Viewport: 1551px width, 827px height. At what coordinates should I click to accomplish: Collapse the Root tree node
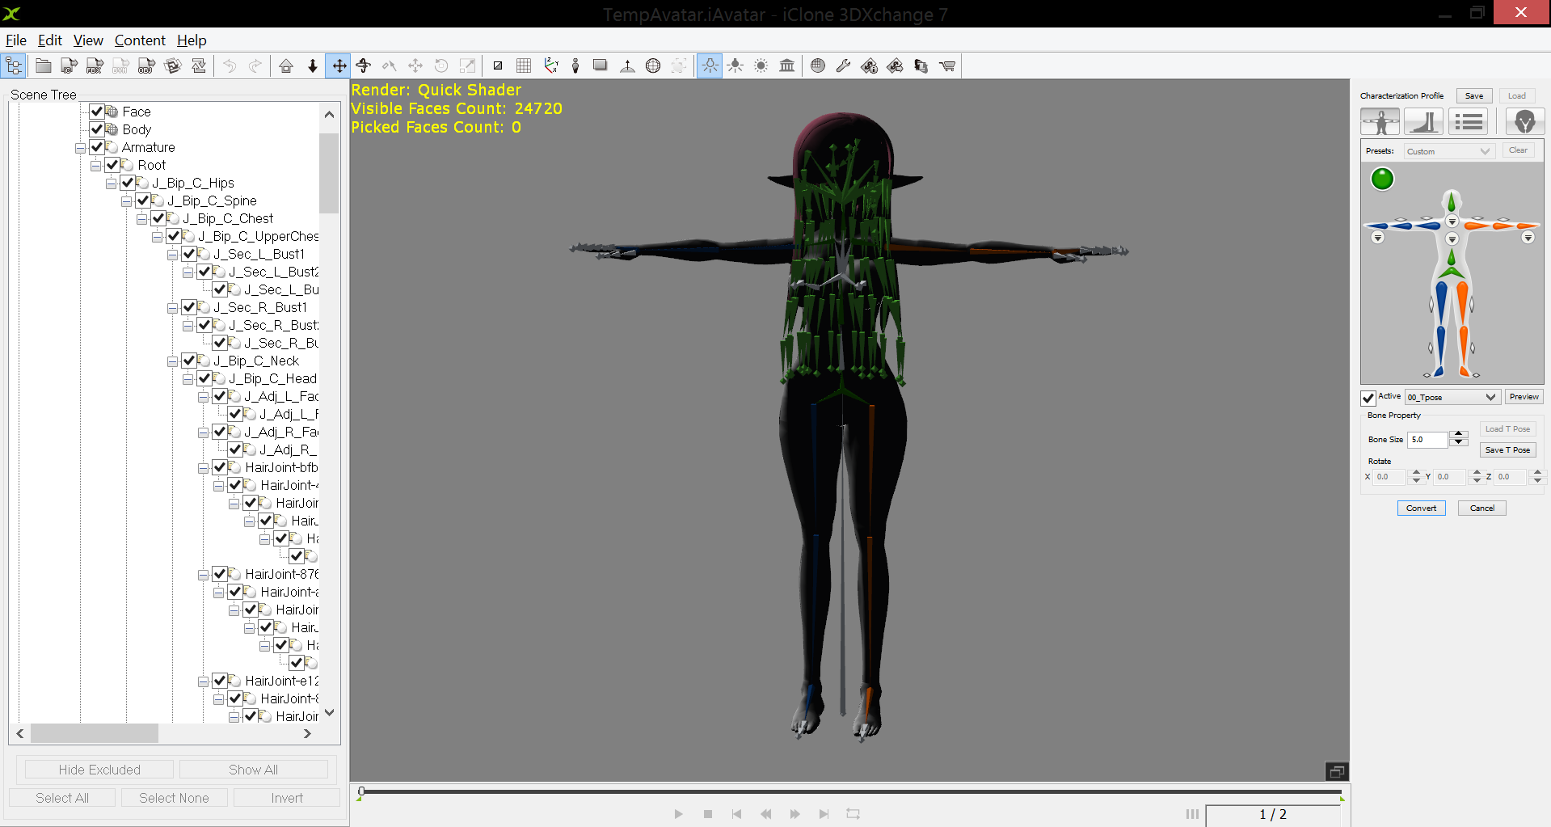pos(95,166)
